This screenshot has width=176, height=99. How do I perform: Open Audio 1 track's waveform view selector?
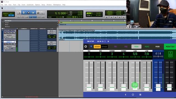(x=10, y=46)
